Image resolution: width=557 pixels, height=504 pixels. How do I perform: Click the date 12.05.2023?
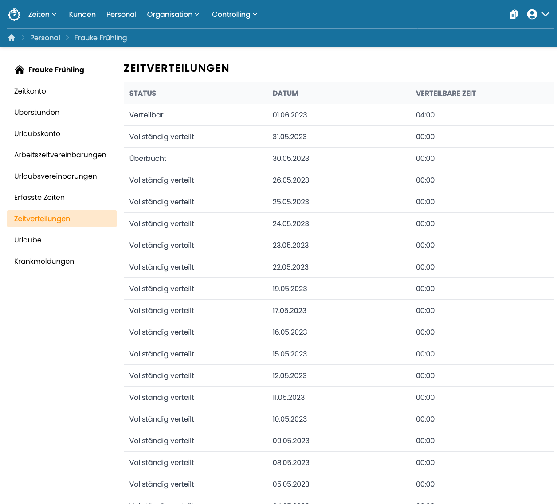pos(290,375)
